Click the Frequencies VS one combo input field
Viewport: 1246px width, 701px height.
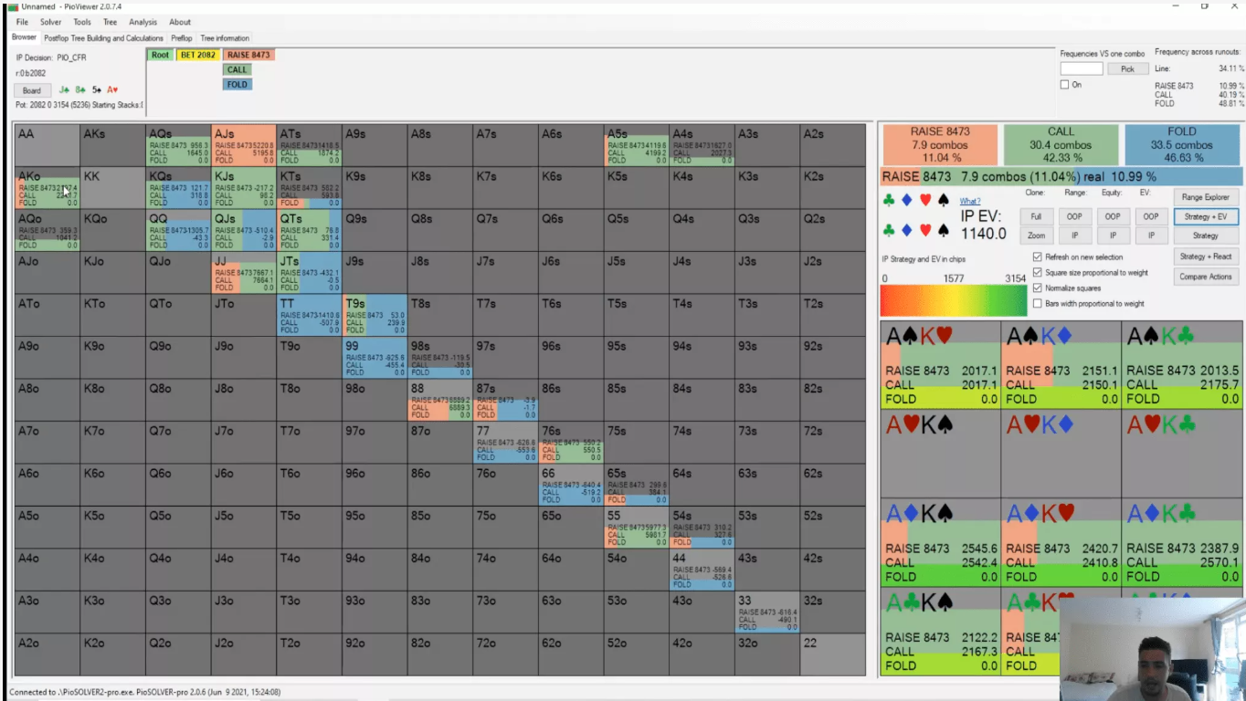(x=1082, y=69)
